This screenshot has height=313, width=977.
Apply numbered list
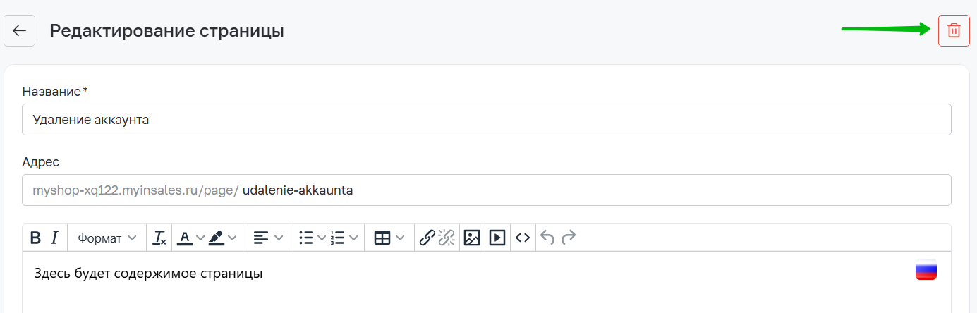tap(338, 238)
